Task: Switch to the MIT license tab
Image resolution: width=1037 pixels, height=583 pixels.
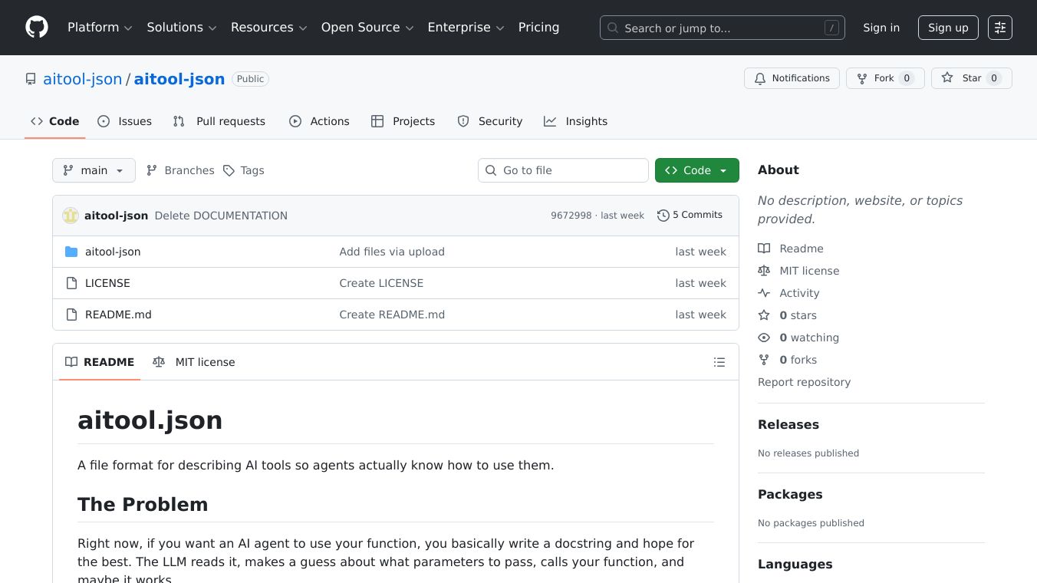Action: point(194,362)
